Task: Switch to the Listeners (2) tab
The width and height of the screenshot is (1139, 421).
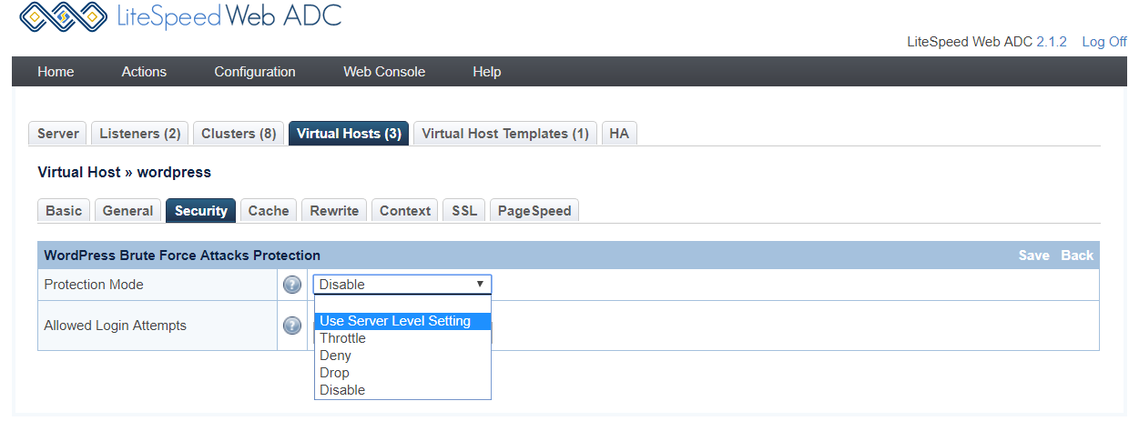Action: [139, 134]
